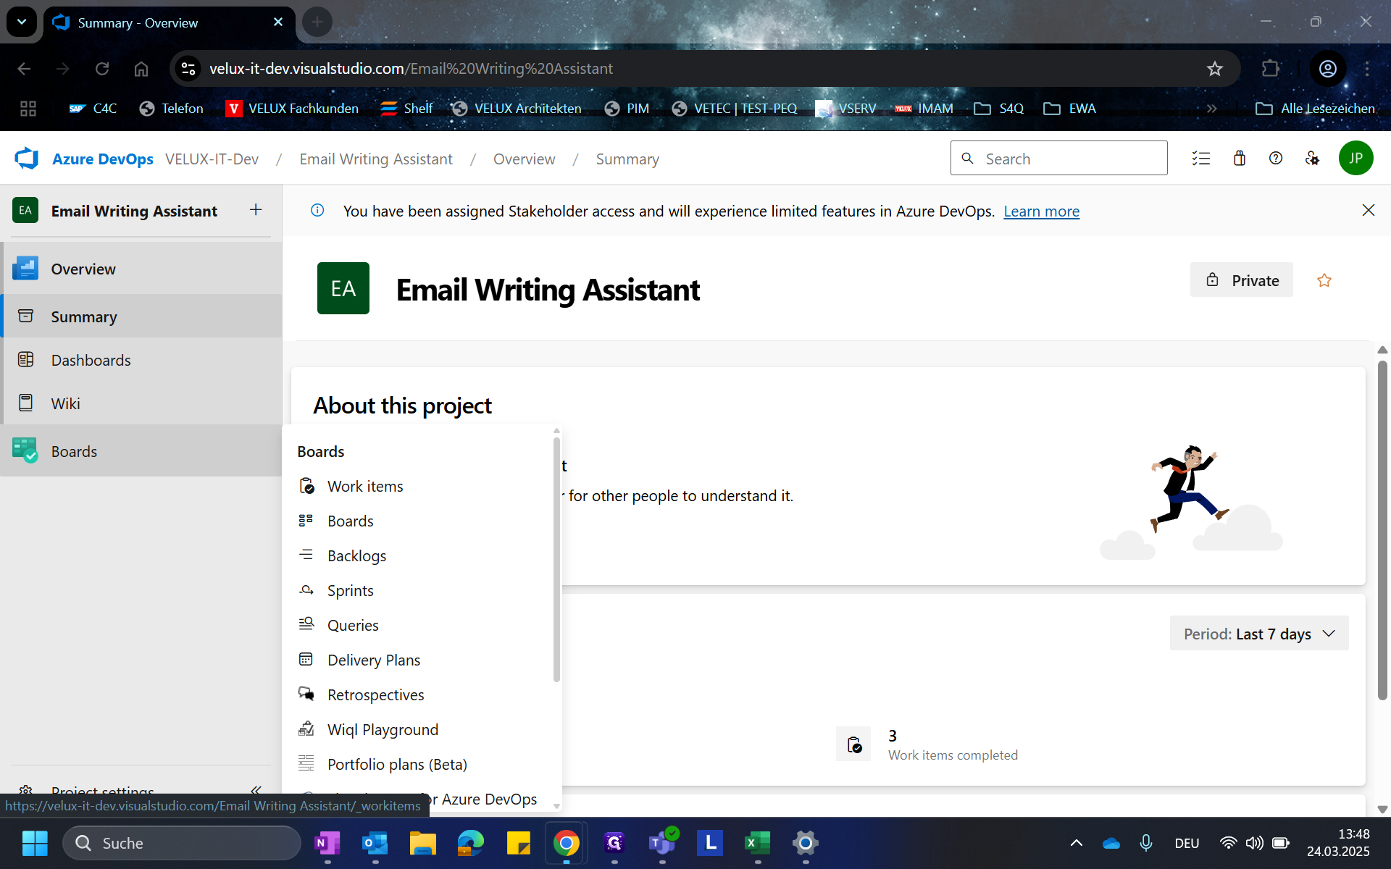1391x869 pixels.
Task: Click the Portfolio plans (Beta) icon
Action: click(306, 763)
